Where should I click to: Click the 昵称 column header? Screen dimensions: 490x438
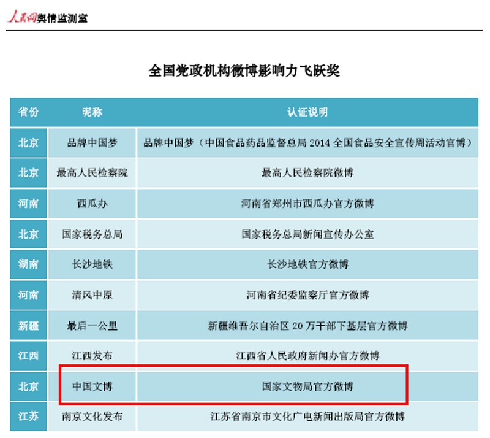92,112
